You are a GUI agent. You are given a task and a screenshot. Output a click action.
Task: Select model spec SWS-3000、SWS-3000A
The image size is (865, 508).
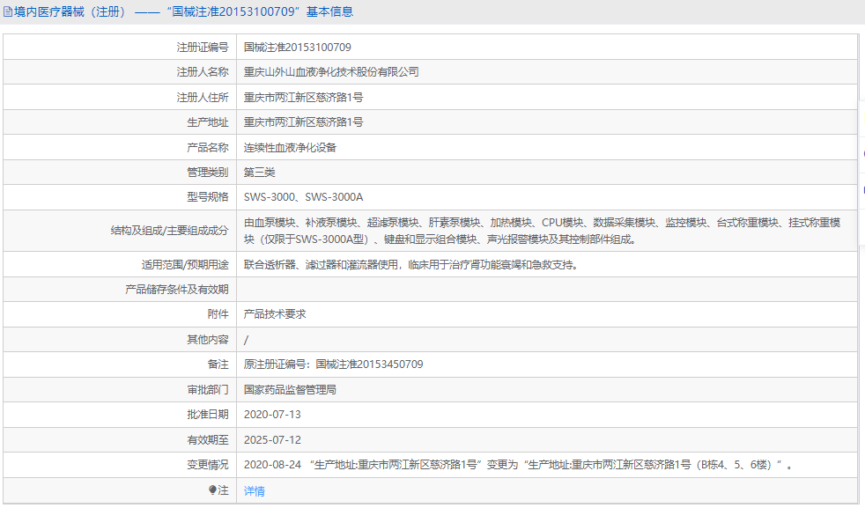pyautogui.click(x=303, y=197)
